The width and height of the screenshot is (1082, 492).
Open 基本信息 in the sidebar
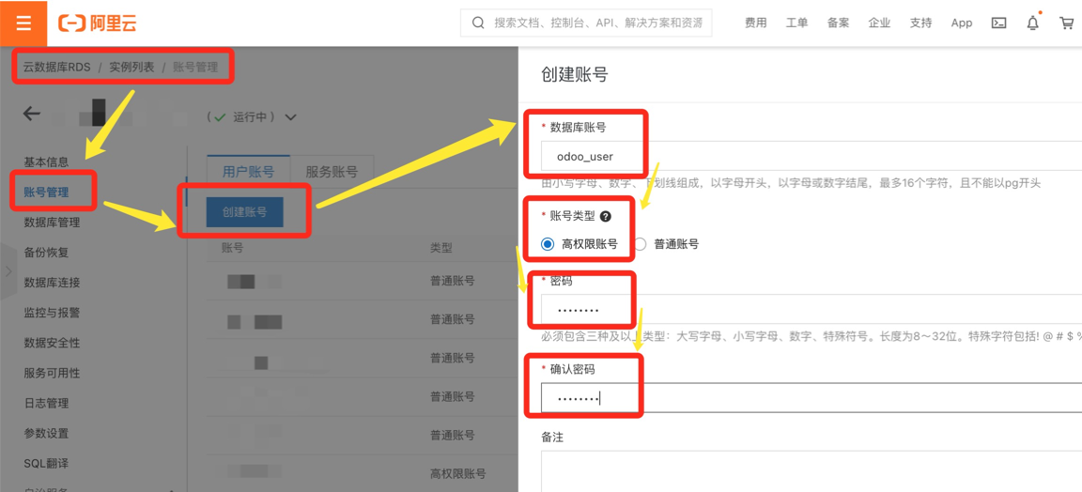[46, 162]
